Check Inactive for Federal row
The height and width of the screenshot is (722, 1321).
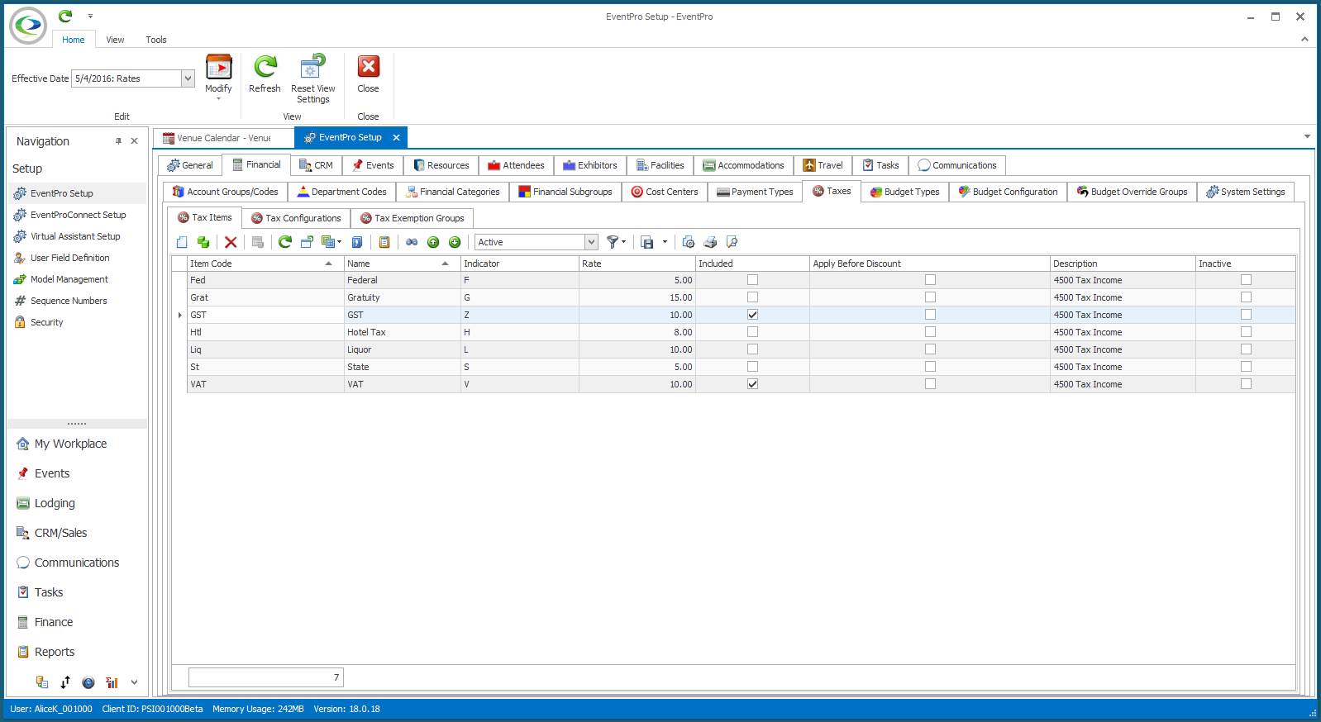[x=1246, y=280]
